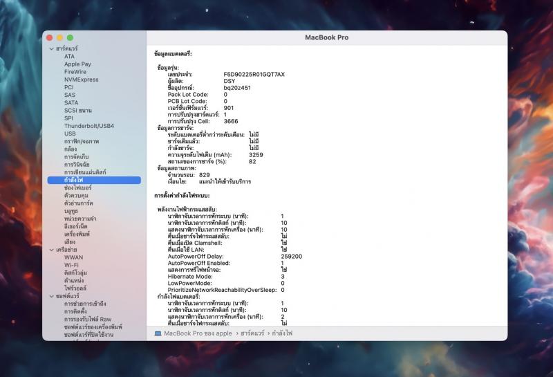Collapse the ซอฟต์แวร์ section chevron

point(51,296)
